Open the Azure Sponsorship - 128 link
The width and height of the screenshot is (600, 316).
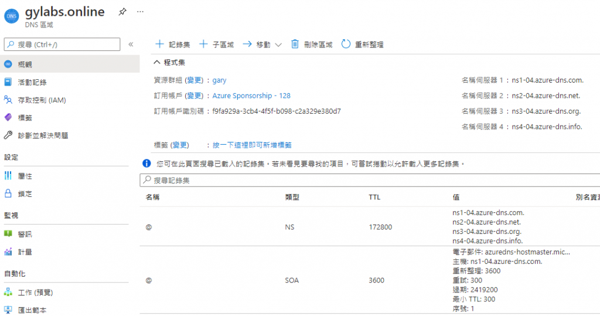coord(251,96)
